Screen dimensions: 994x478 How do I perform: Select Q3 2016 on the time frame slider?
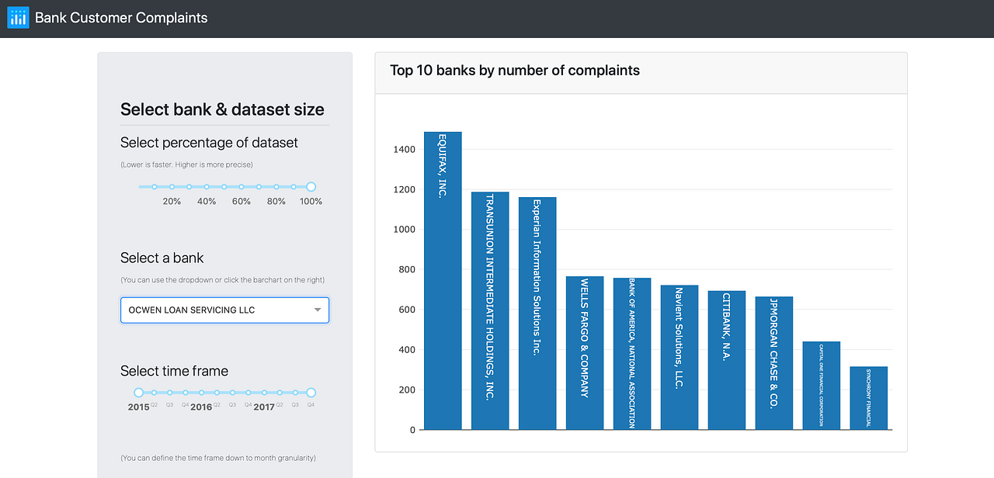click(231, 393)
